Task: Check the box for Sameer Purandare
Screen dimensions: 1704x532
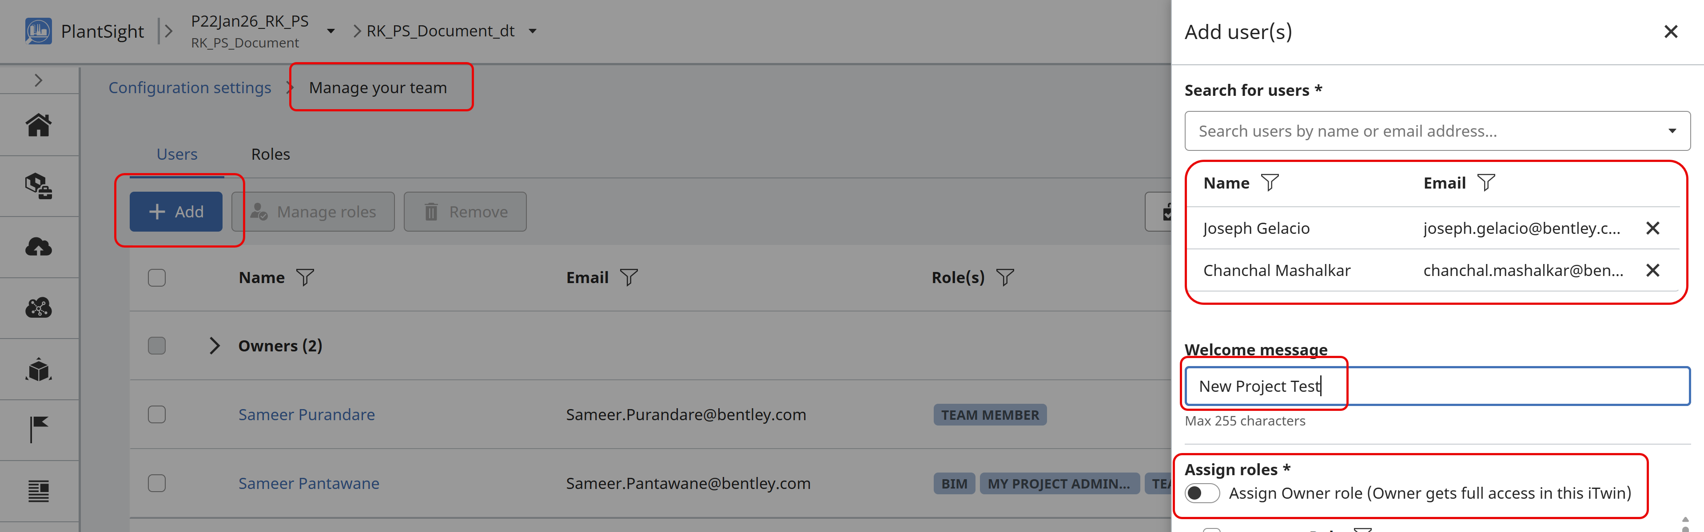Action: click(157, 415)
